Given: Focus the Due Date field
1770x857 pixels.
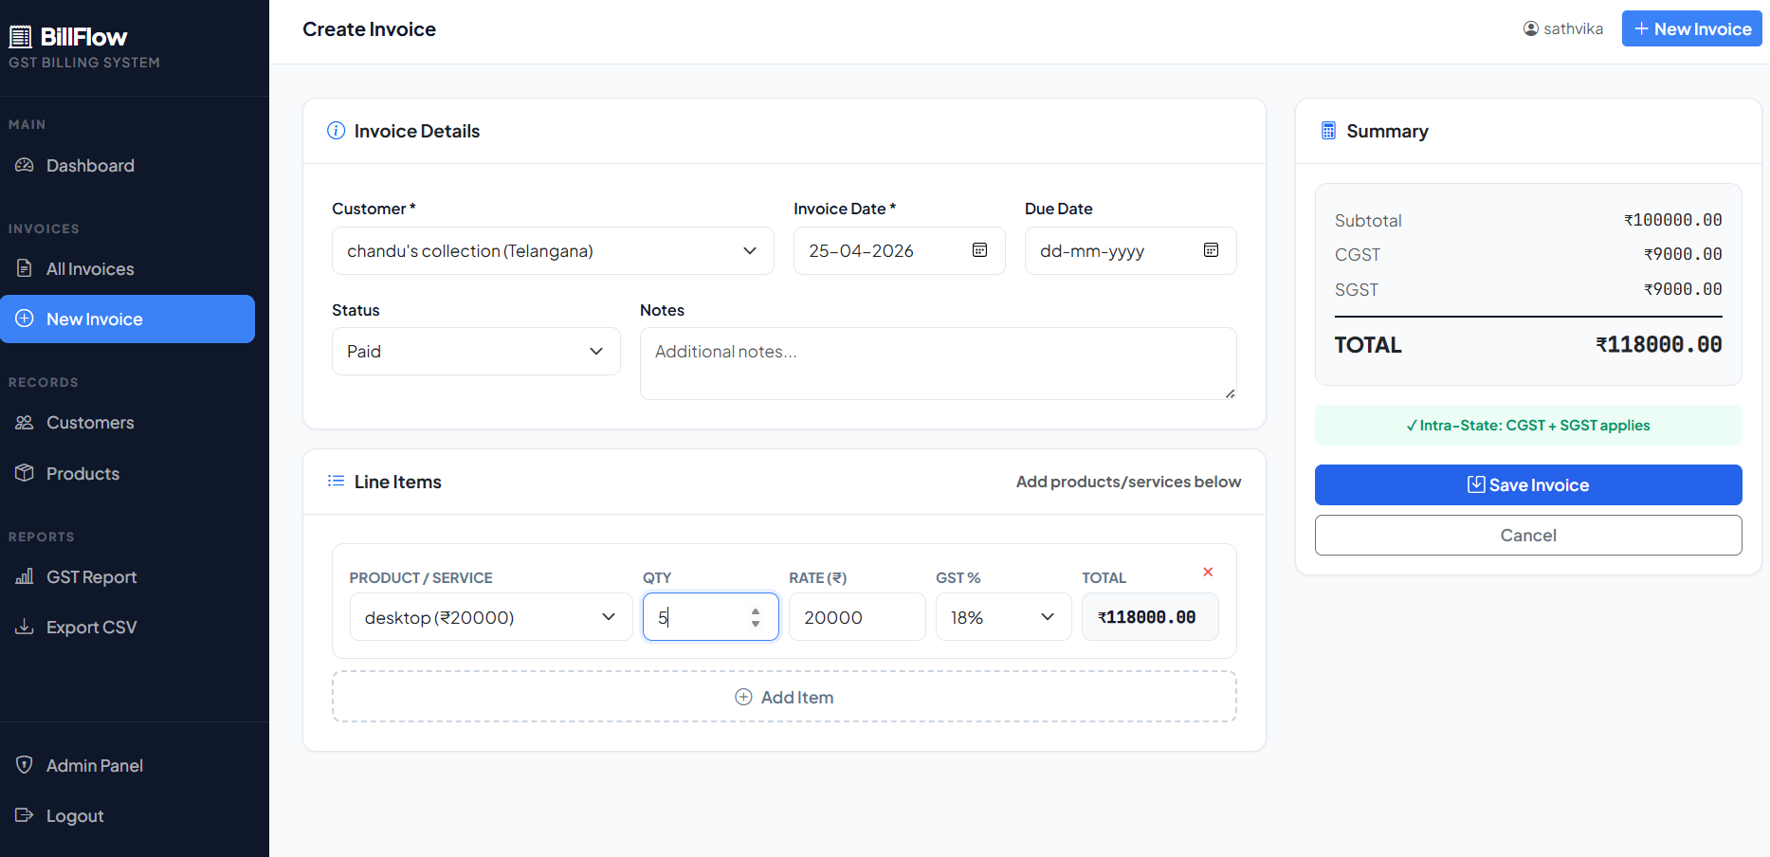Looking at the screenshot, I should [1130, 250].
